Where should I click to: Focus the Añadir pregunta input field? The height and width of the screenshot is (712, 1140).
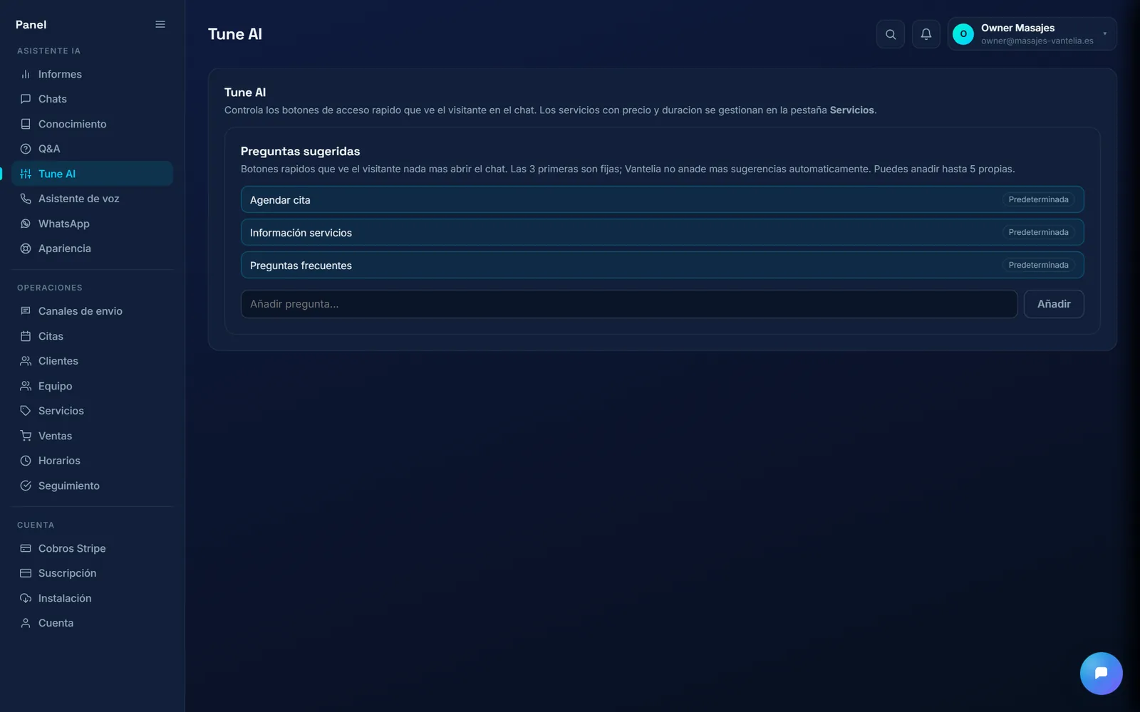pos(629,304)
